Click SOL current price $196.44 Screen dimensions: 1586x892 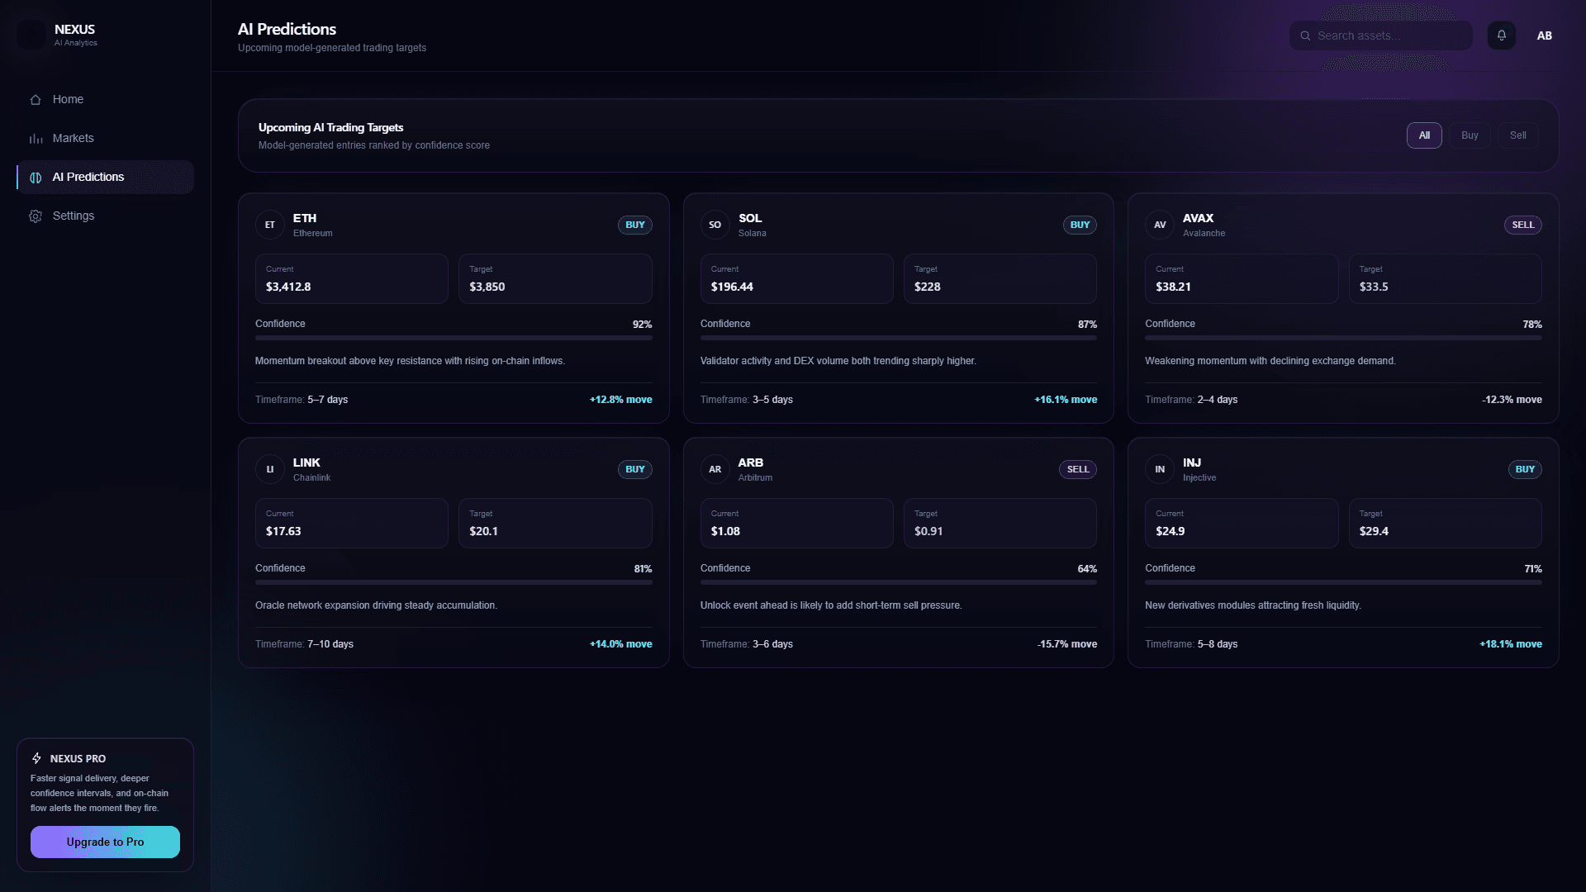click(x=732, y=287)
